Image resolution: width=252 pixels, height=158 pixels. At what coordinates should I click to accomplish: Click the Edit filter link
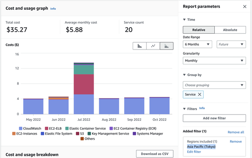point(194,152)
